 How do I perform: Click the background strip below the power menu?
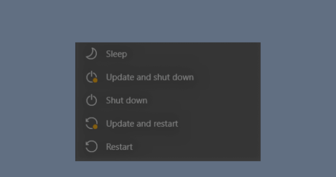[168, 169]
